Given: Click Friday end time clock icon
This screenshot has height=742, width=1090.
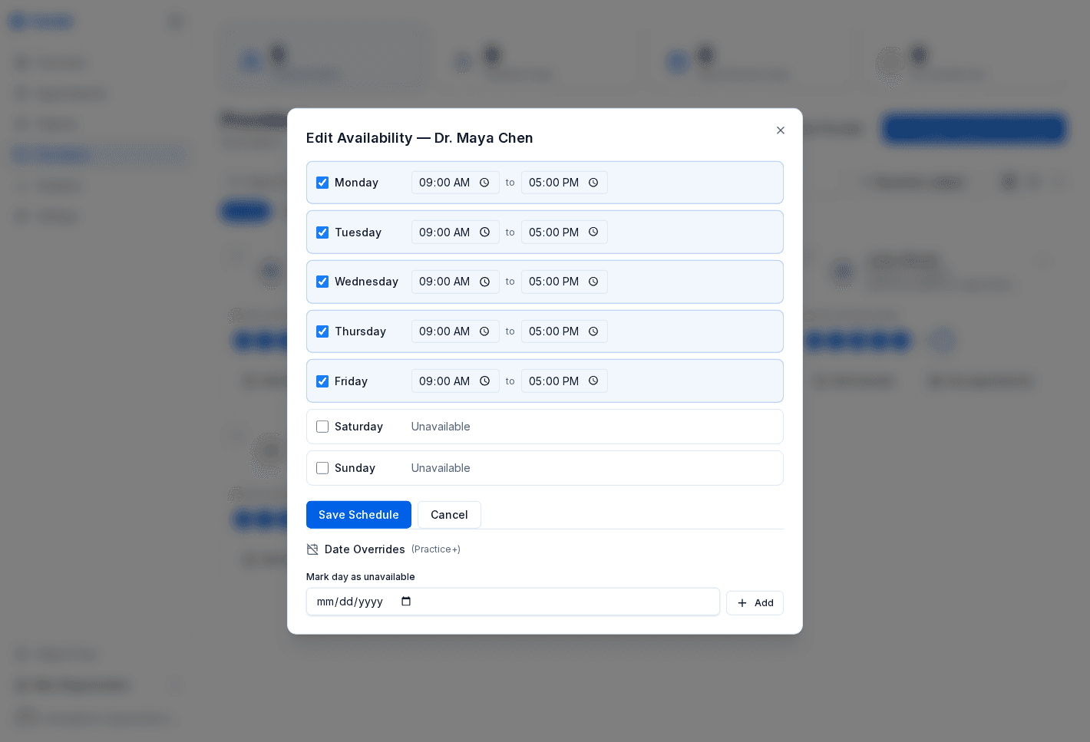Looking at the screenshot, I should click(x=593, y=381).
